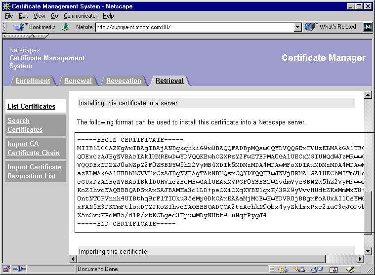Switch to the Enrollment tab
Image resolution: width=375 pixels, height=275 pixels.
point(33,81)
